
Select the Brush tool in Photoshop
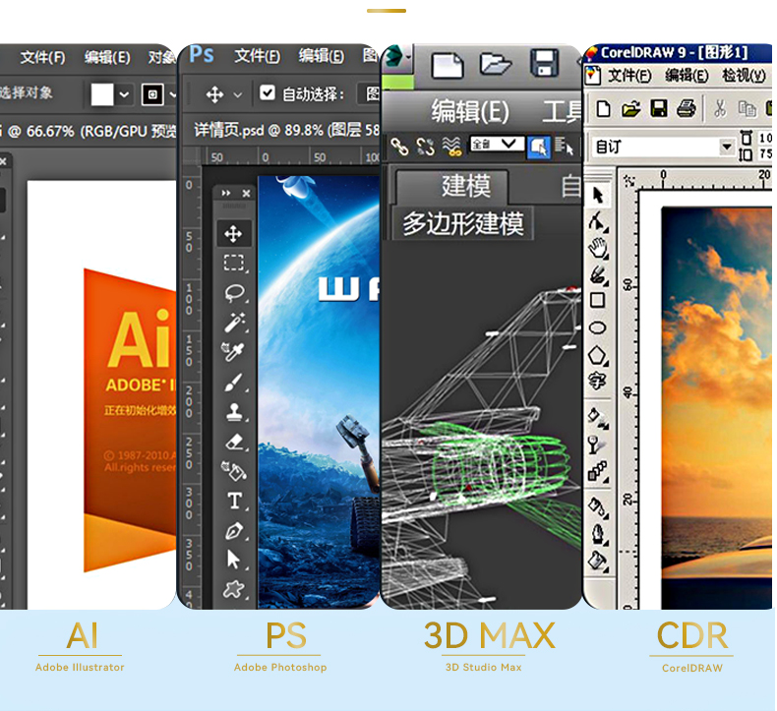tap(233, 382)
